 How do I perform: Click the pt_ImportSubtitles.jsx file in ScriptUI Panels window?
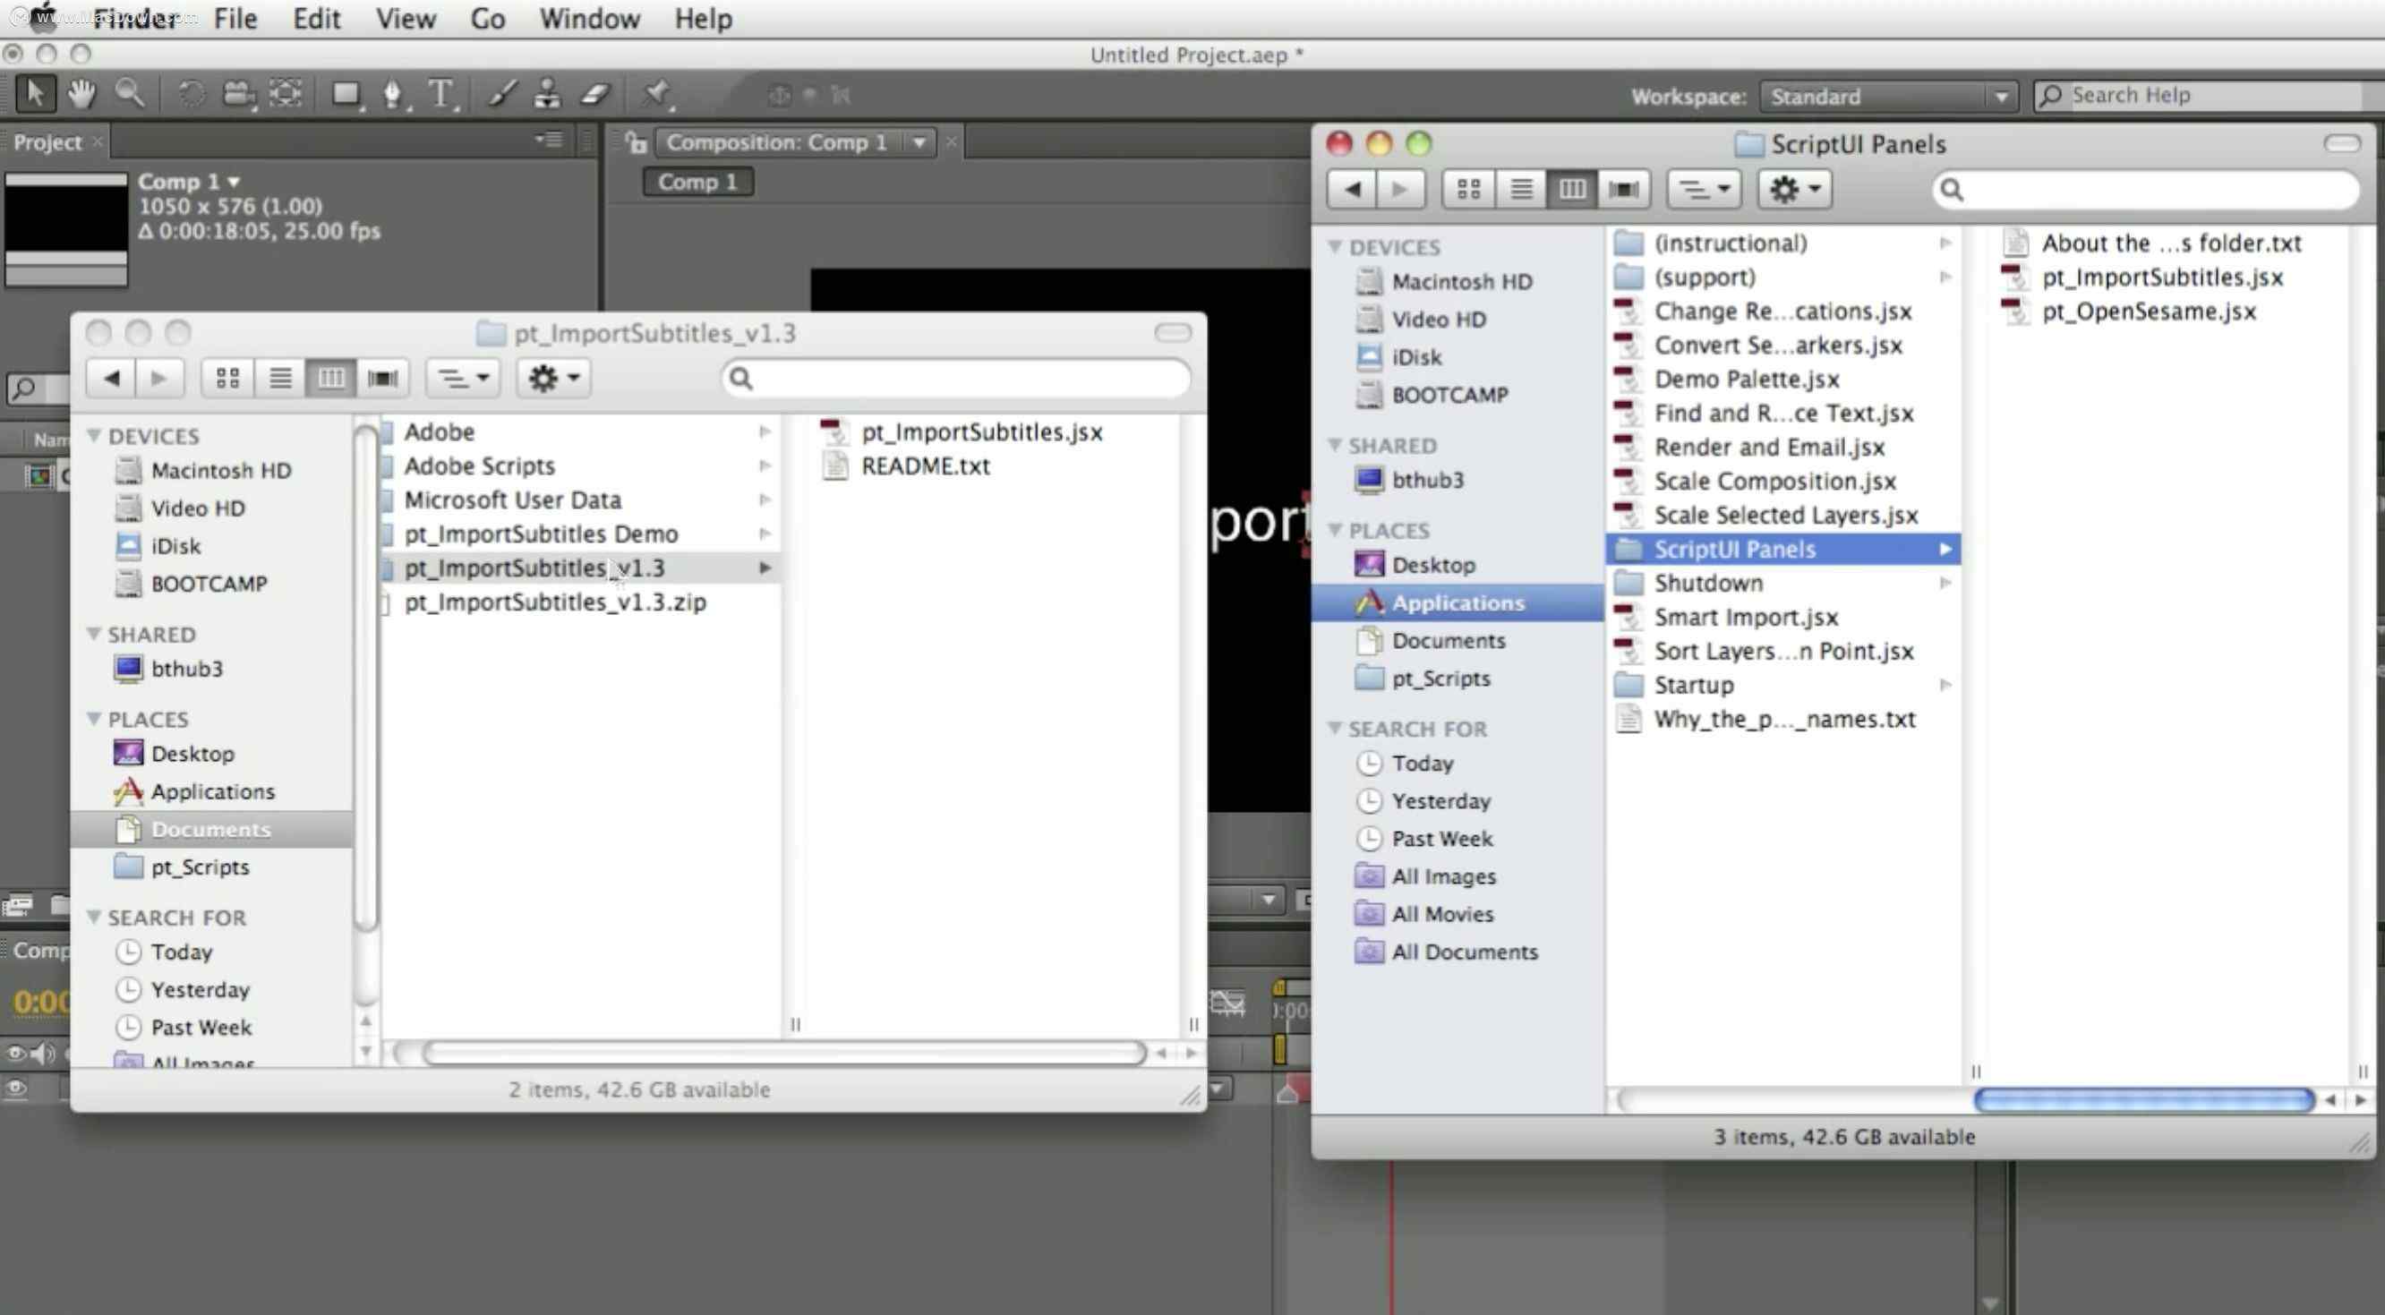(x=2144, y=277)
